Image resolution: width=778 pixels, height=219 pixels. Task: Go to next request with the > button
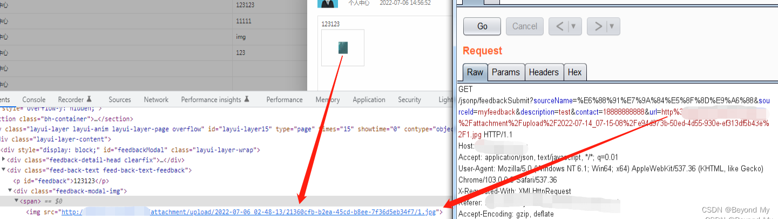[598, 26]
